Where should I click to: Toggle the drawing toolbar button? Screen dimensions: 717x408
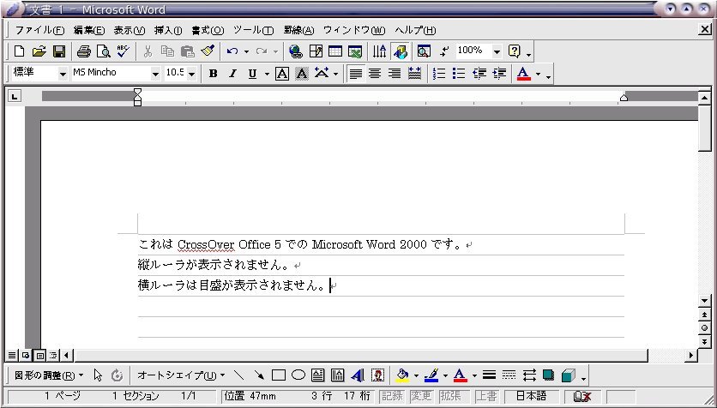tap(401, 51)
